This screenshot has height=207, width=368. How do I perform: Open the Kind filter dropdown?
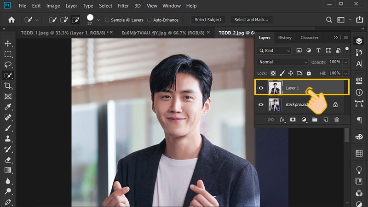click(274, 51)
